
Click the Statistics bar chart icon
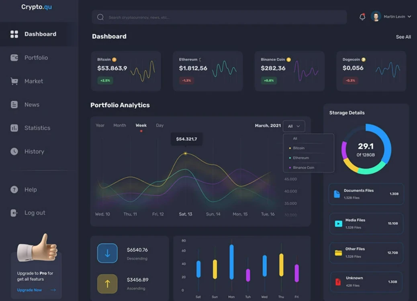click(x=14, y=128)
